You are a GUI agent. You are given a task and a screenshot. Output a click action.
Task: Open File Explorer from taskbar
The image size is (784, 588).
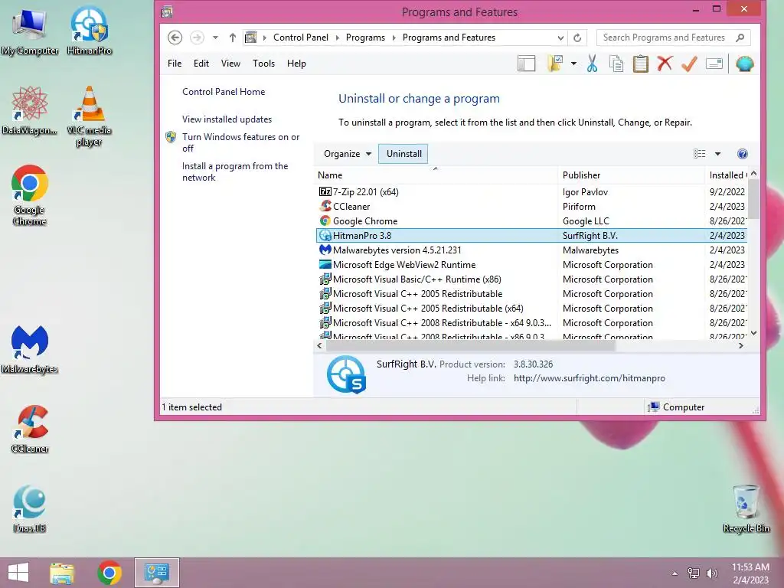coord(62,573)
